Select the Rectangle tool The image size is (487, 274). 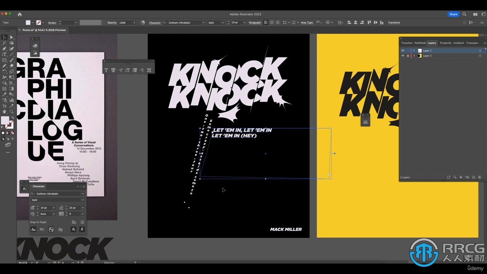click(4, 60)
